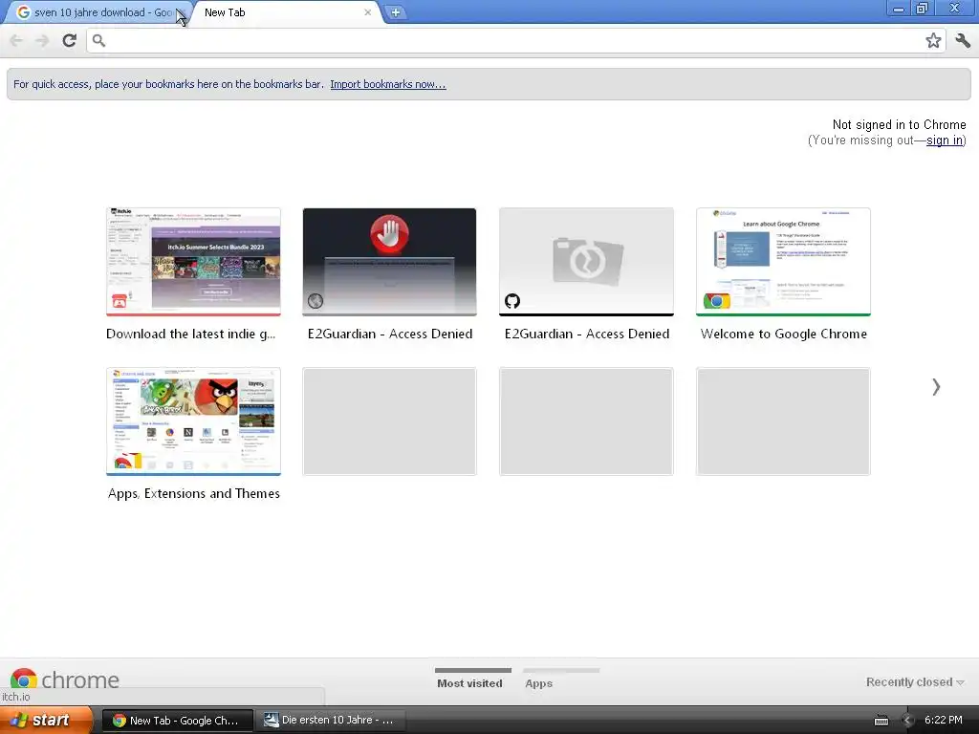The image size is (979, 734).
Task: Click the GitHub favicon on third thumbnail
Action: 512,301
